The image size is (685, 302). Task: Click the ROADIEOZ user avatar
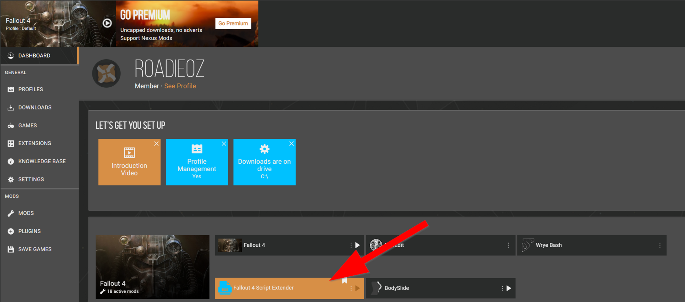(x=106, y=73)
